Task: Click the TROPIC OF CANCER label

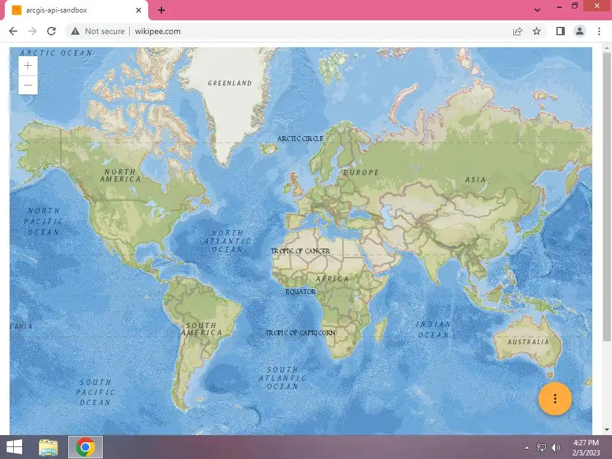Action: pyautogui.click(x=301, y=251)
